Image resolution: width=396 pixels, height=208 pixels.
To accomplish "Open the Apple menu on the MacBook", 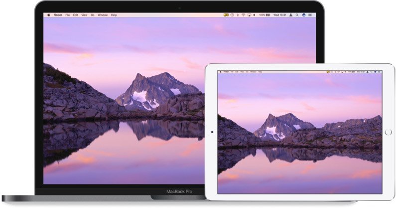I will [x=48, y=15].
